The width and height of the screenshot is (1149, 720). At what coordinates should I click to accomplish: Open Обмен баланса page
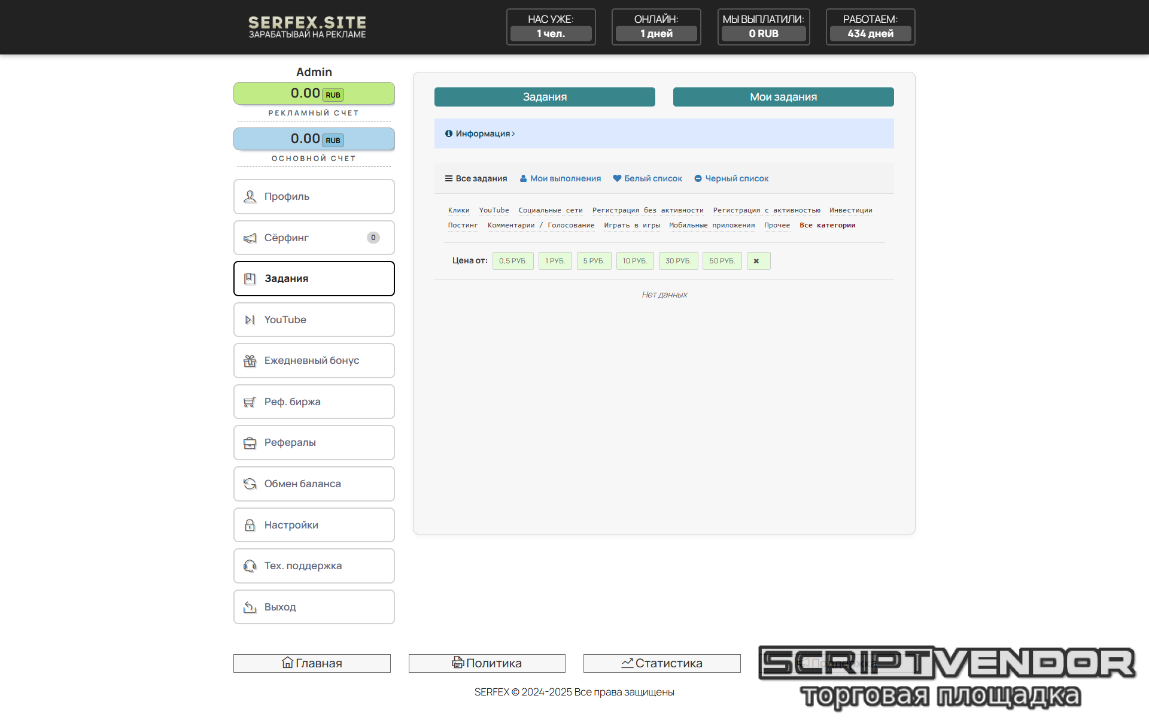314,484
